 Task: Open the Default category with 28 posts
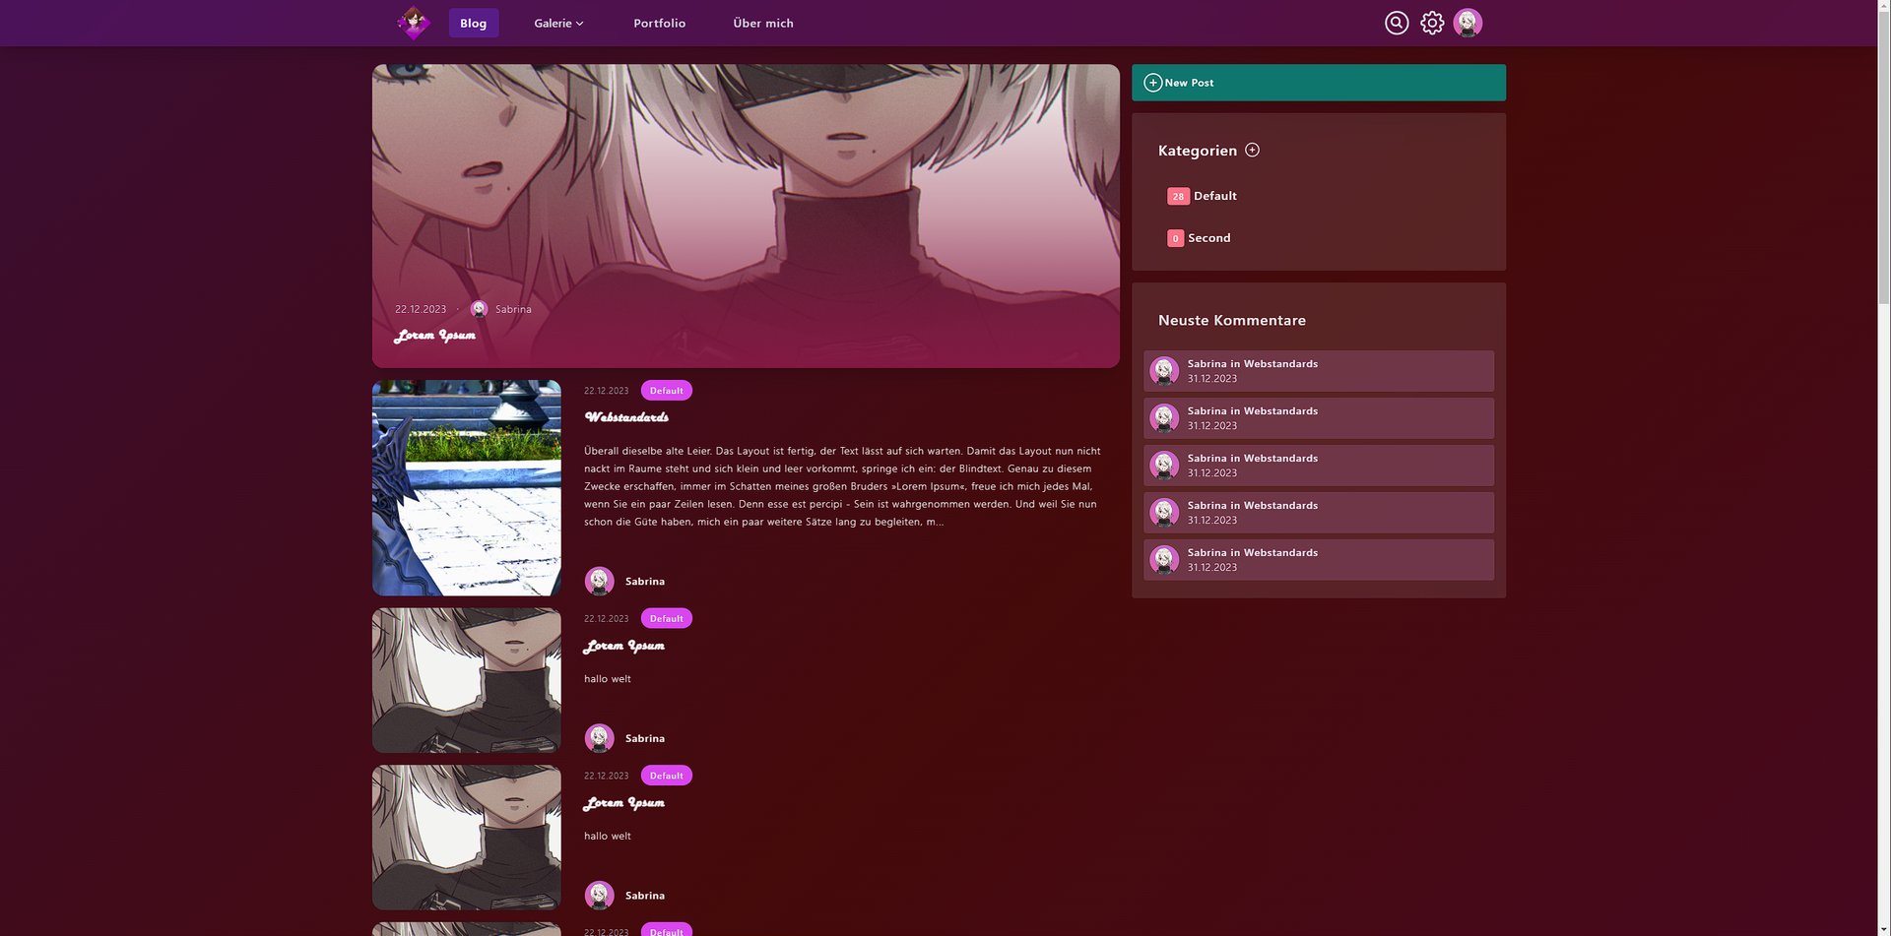[1213, 196]
